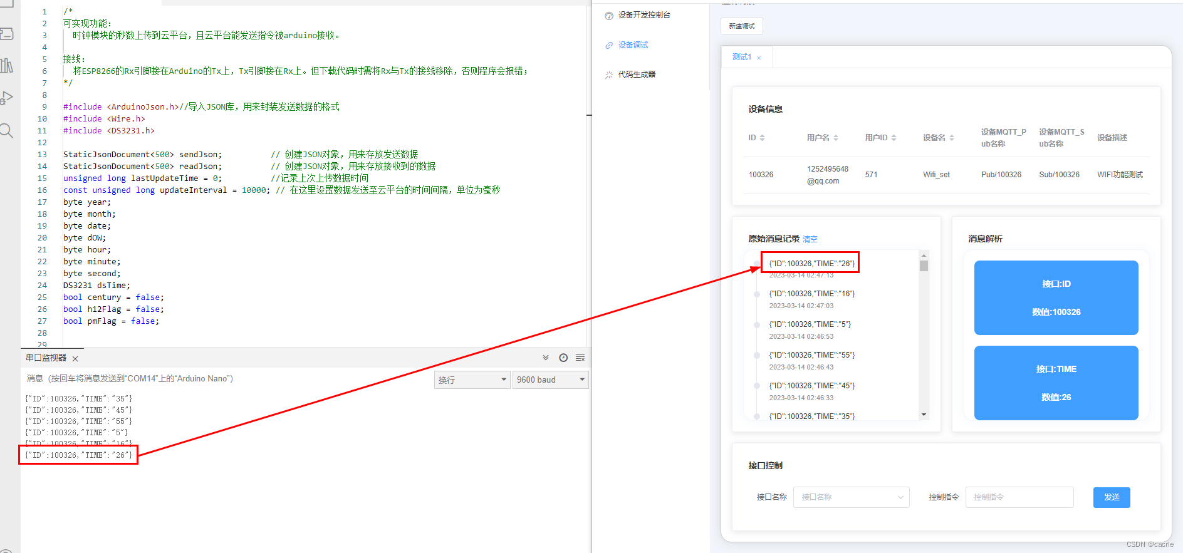The height and width of the screenshot is (553, 1183).
Task: Click code line DS3231 dsTime;
Action: pyautogui.click(x=96, y=286)
